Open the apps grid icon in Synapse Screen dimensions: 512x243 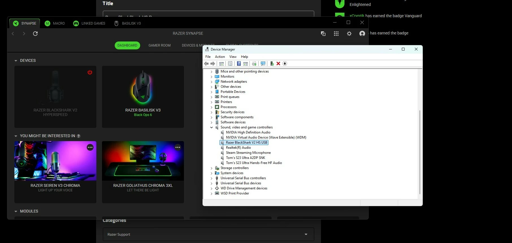pyautogui.click(x=336, y=34)
